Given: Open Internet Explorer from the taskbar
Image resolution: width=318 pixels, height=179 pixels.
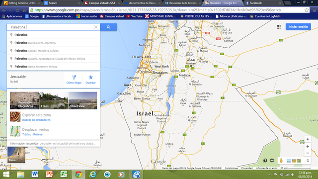Looking at the screenshot, I should tap(93, 175).
